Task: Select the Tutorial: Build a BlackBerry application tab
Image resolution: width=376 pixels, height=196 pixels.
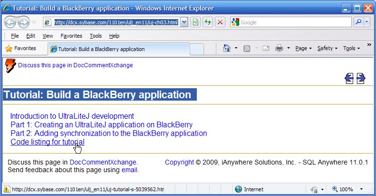Action: (x=119, y=49)
